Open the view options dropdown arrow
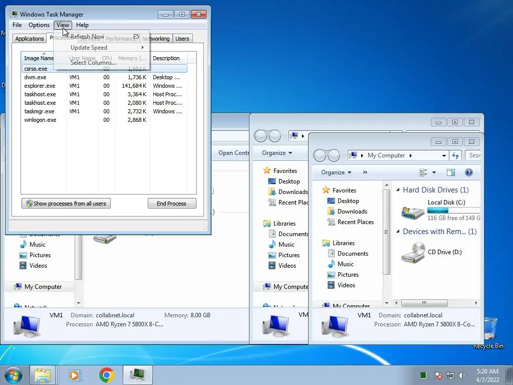Viewport: 513px width, 385px height. click(434, 172)
